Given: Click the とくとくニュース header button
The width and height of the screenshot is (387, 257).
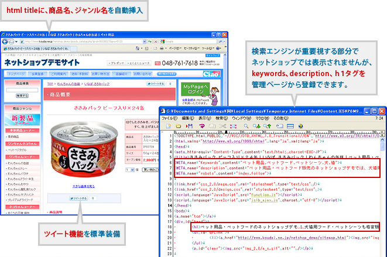Looking at the screenshot, I should pos(138,63).
